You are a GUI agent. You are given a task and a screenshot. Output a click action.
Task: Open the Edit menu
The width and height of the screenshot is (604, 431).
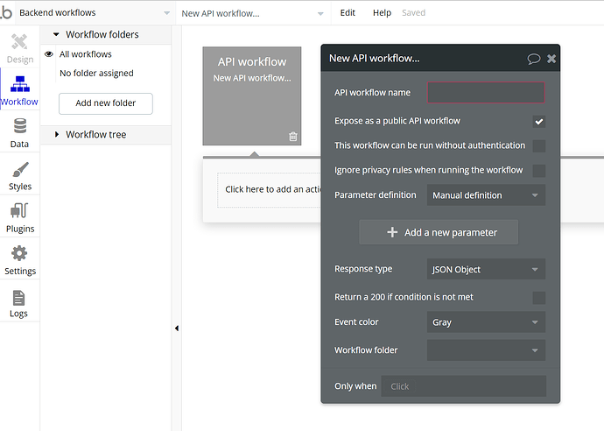tap(348, 13)
